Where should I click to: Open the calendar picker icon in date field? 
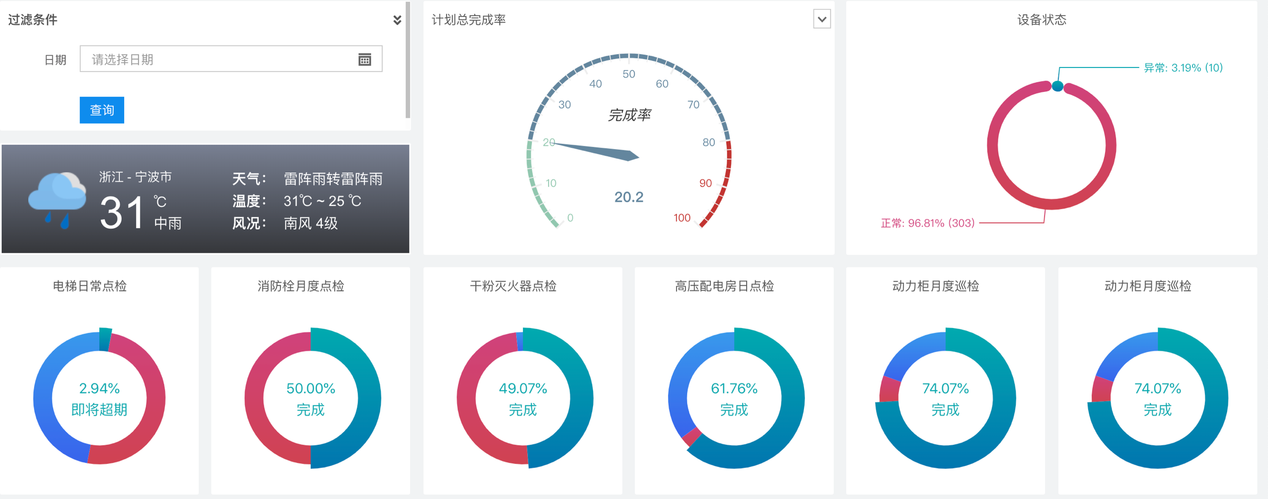pos(365,59)
